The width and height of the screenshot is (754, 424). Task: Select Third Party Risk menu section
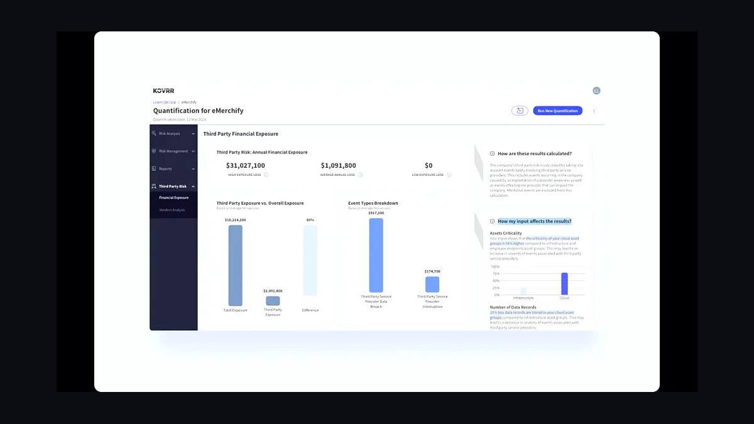(173, 186)
